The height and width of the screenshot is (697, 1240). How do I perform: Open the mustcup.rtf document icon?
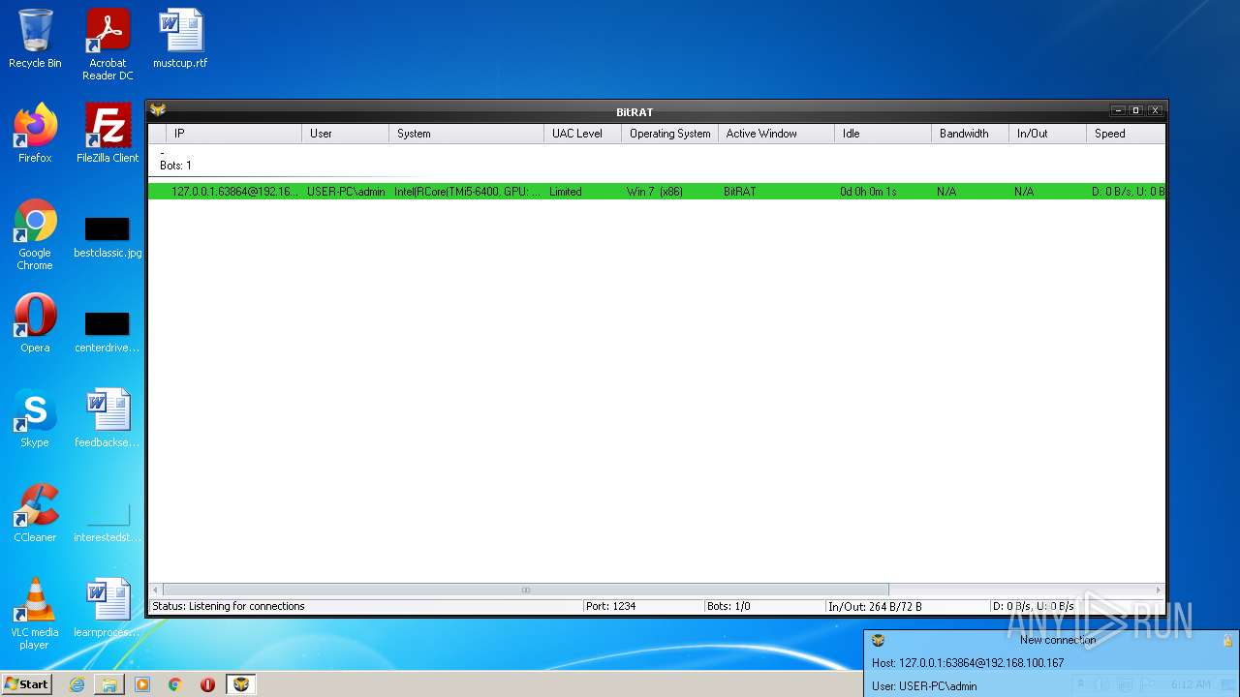180,39
